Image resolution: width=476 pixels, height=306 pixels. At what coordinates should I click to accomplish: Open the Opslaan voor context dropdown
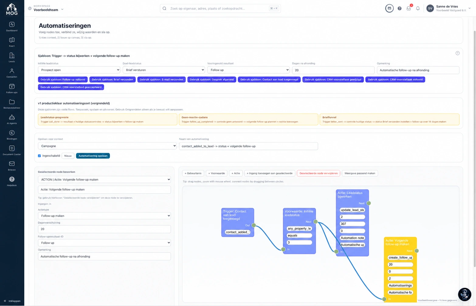(x=107, y=146)
